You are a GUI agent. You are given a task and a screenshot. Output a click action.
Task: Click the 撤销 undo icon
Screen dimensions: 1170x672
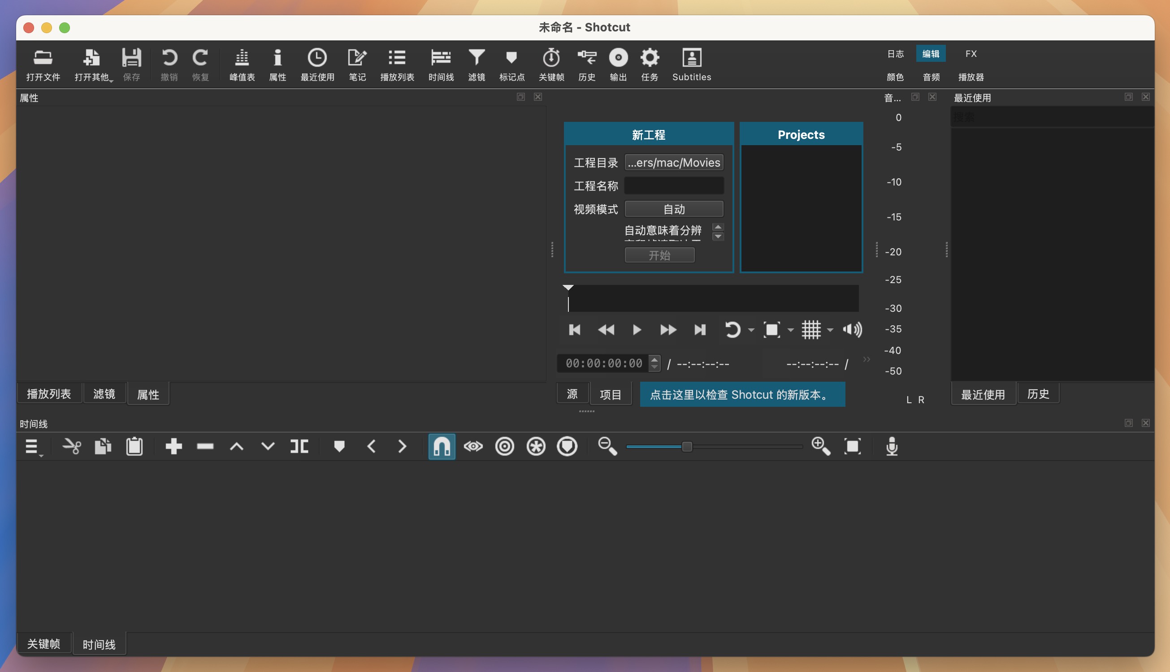click(x=169, y=65)
